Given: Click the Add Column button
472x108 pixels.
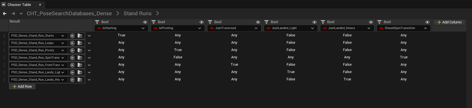Looking at the screenshot, I should [449, 22].
